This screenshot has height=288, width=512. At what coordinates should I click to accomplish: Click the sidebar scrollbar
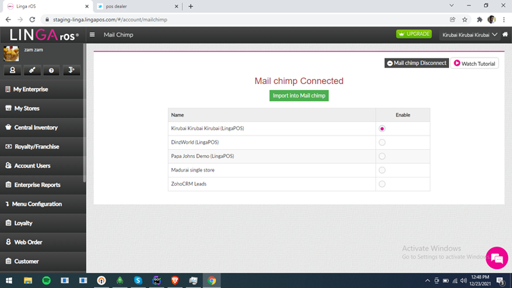tap(85, 112)
